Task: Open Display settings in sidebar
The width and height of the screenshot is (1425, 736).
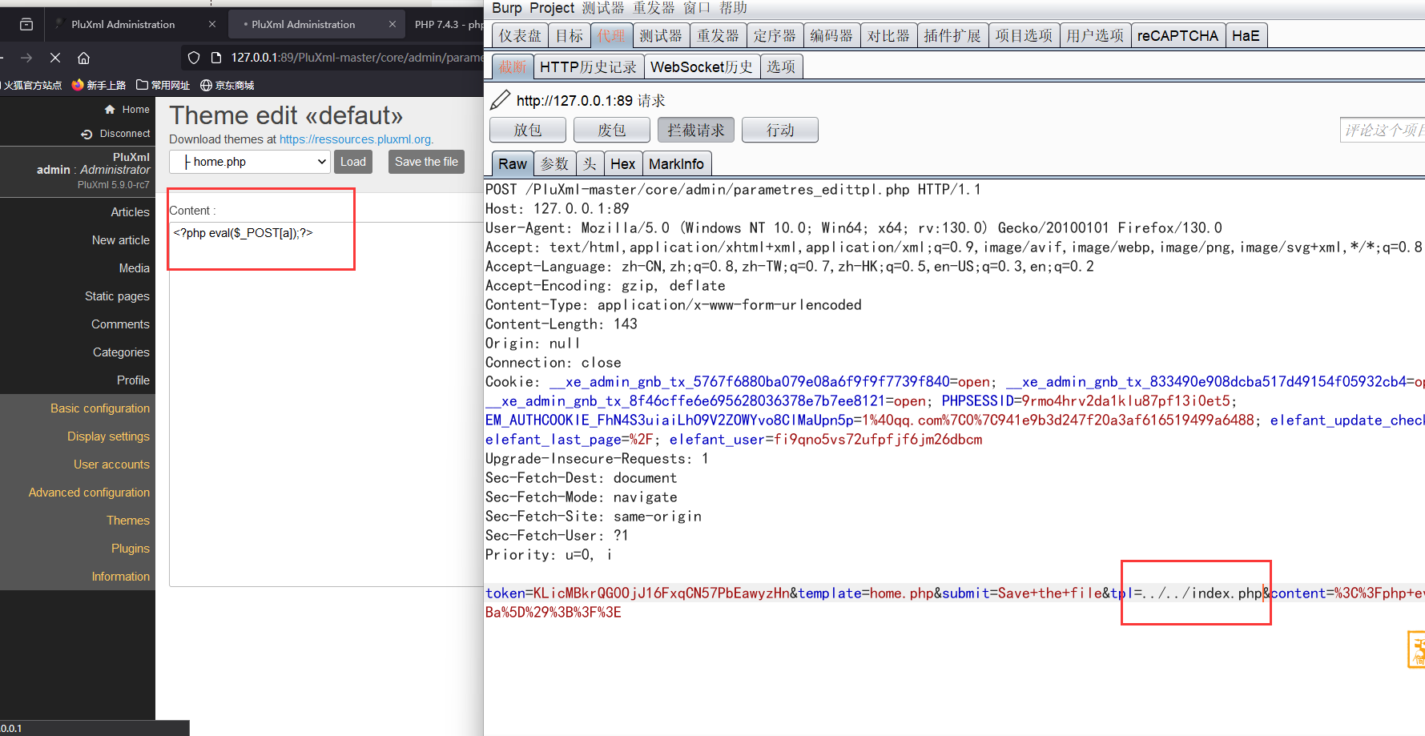Action: click(x=108, y=436)
